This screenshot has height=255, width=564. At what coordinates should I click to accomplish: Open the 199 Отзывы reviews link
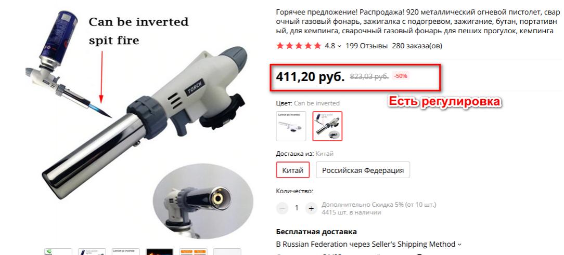pos(366,46)
